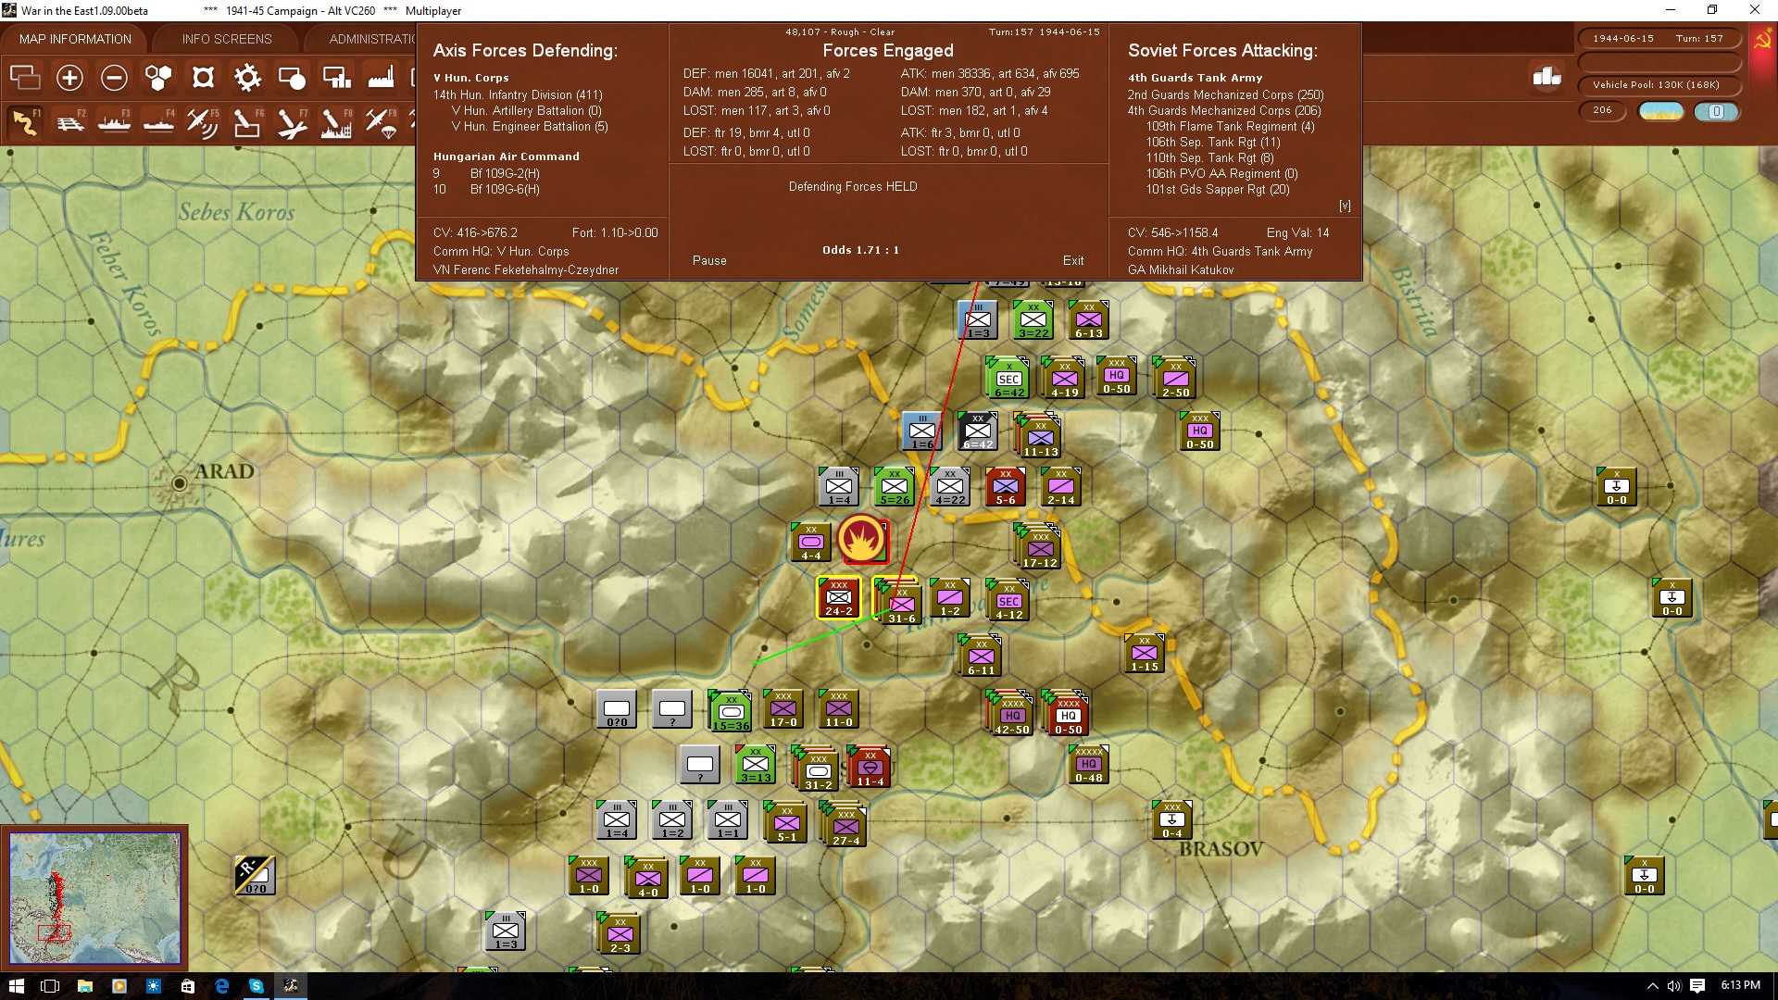This screenshot has height=1000, width=1778.
Task: Select F2 rail movement mode
Action: pos(69,122)
